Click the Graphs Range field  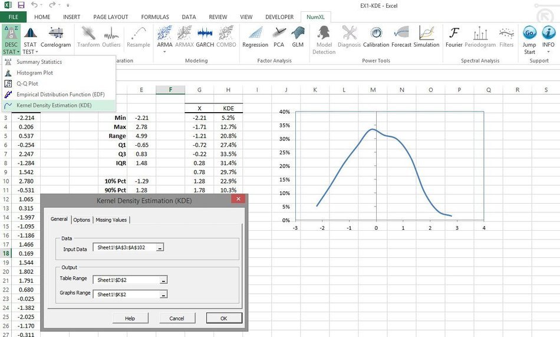click(x=126, y=295)
